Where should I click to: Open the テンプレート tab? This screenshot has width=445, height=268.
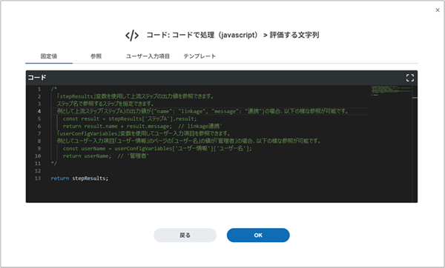[200, 56]
